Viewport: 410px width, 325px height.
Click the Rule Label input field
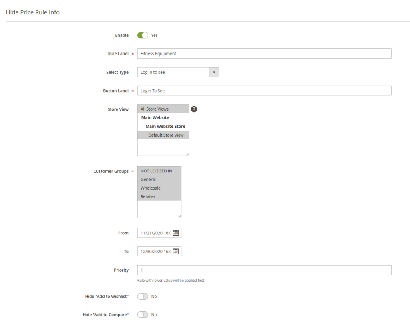pyautogui.click(x=264, y=53)
